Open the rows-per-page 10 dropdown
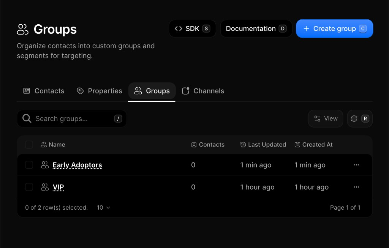Image resolution: width=389 pixels, height=248 pixels. click(103, 208)
